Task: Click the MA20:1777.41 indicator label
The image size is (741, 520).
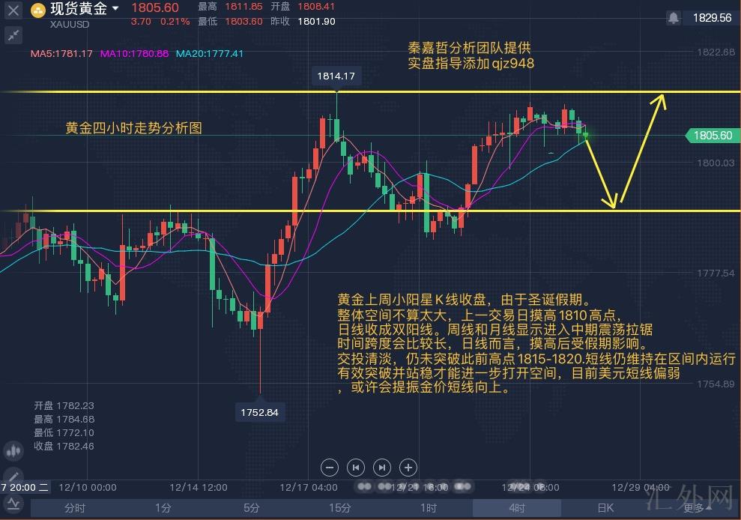Action: 209,53
